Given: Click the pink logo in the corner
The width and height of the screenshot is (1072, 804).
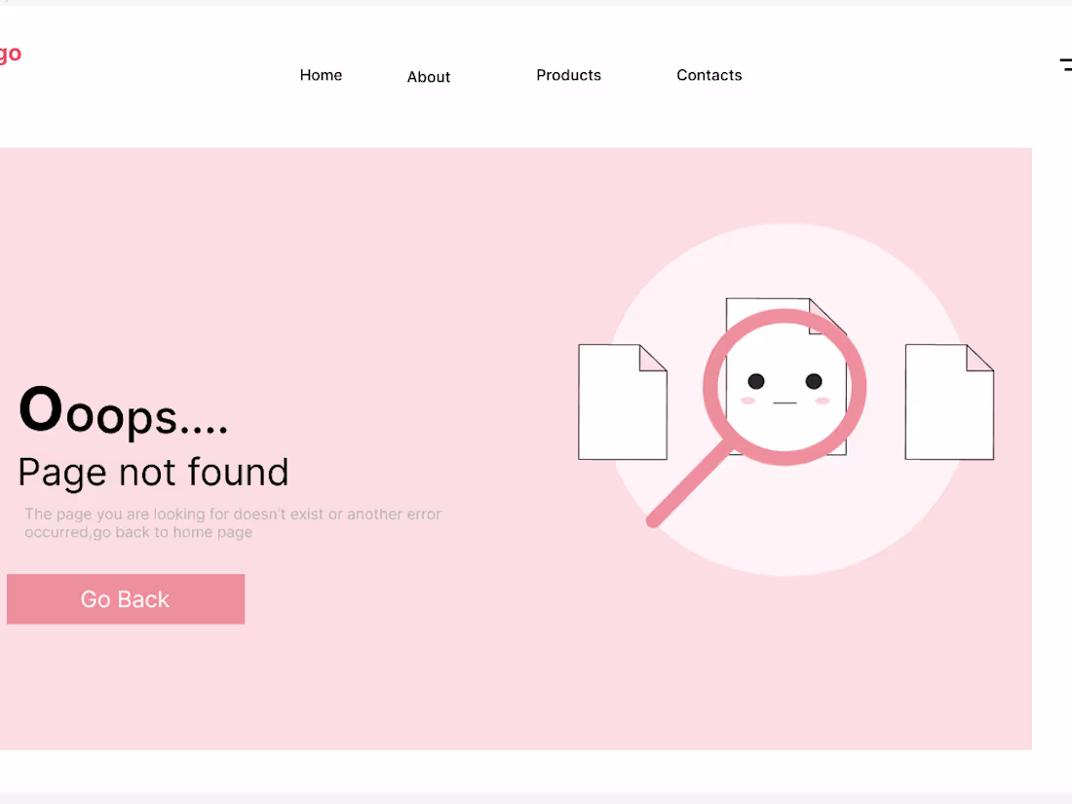Looking at the screenshot, I should pos(10,53).
